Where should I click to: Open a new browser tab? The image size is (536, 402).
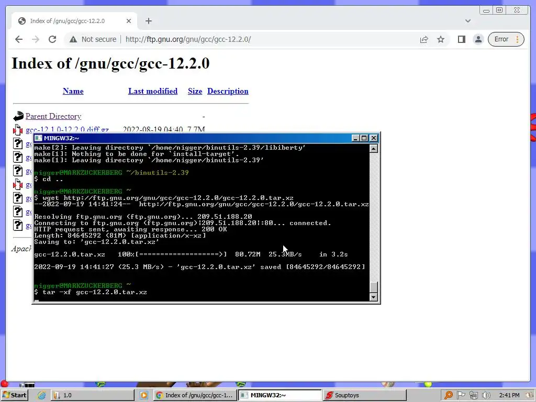coord(148,21)
